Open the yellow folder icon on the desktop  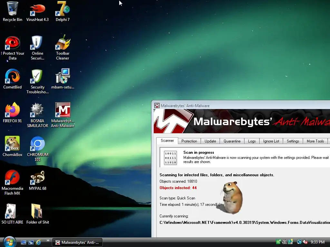click(x=37, y=214)
